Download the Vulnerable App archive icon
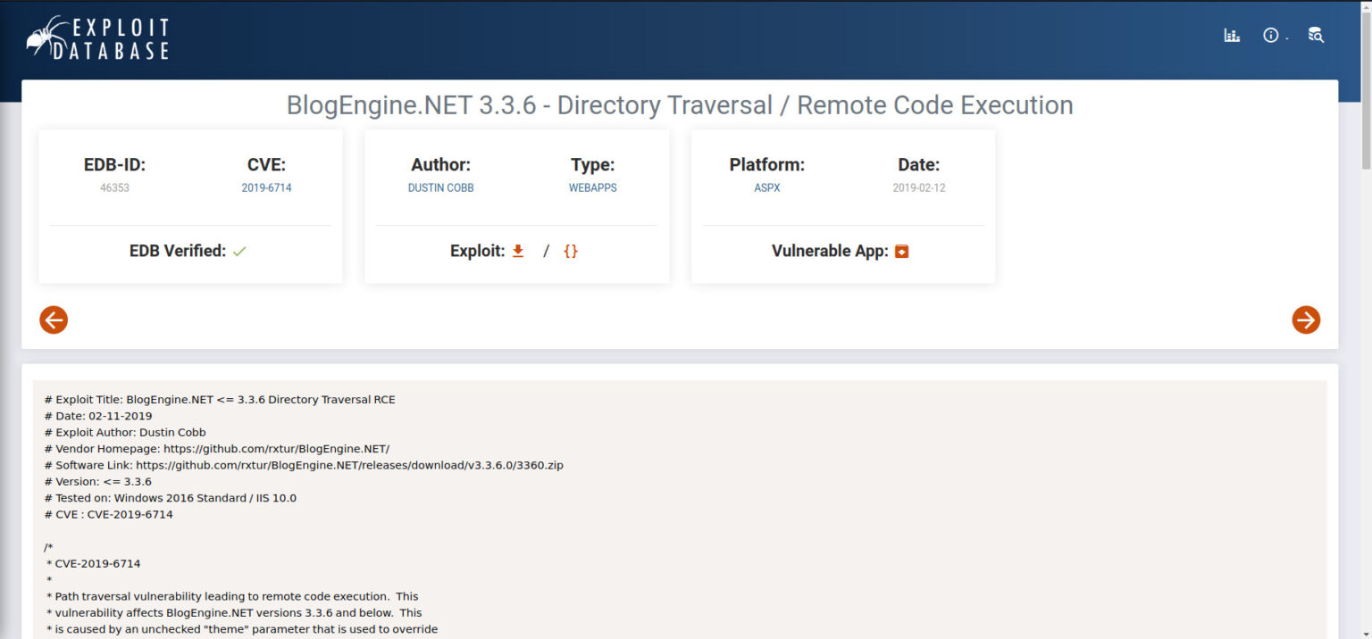This screenshot has width=1372, height=639. pyautogui.click(x=901, y=251)
